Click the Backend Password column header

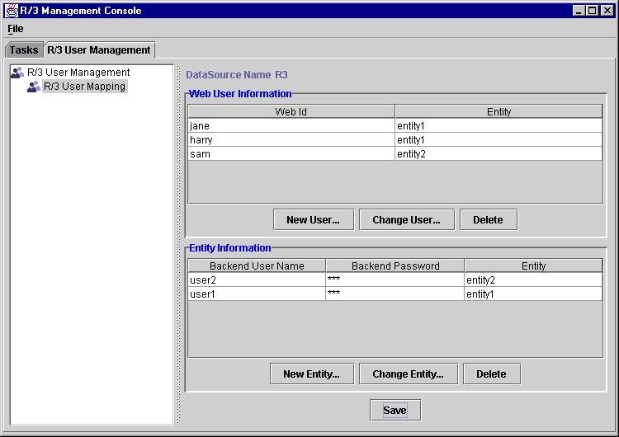coord(395,265)
